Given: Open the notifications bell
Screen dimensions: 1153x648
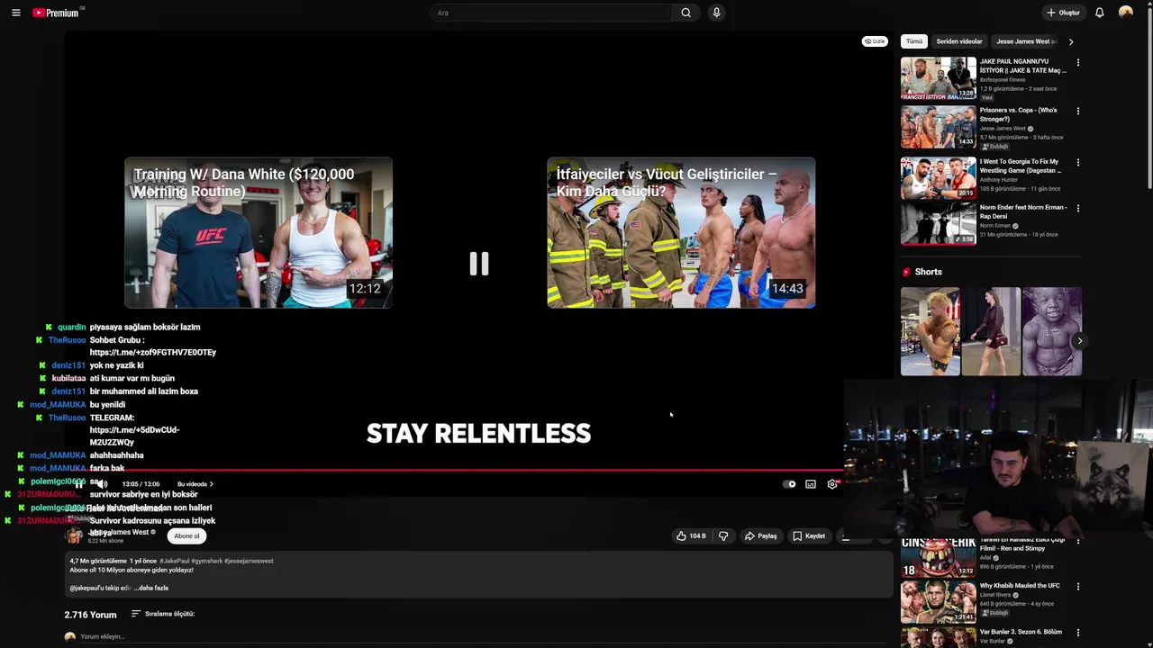Looking at the screenshot, I should pyautogui.click(x=1099, y=13).
